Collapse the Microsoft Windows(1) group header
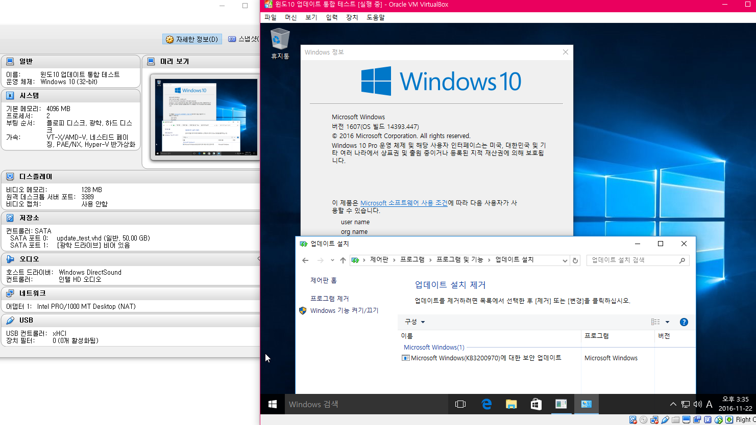756x425 pixels. 434,348
